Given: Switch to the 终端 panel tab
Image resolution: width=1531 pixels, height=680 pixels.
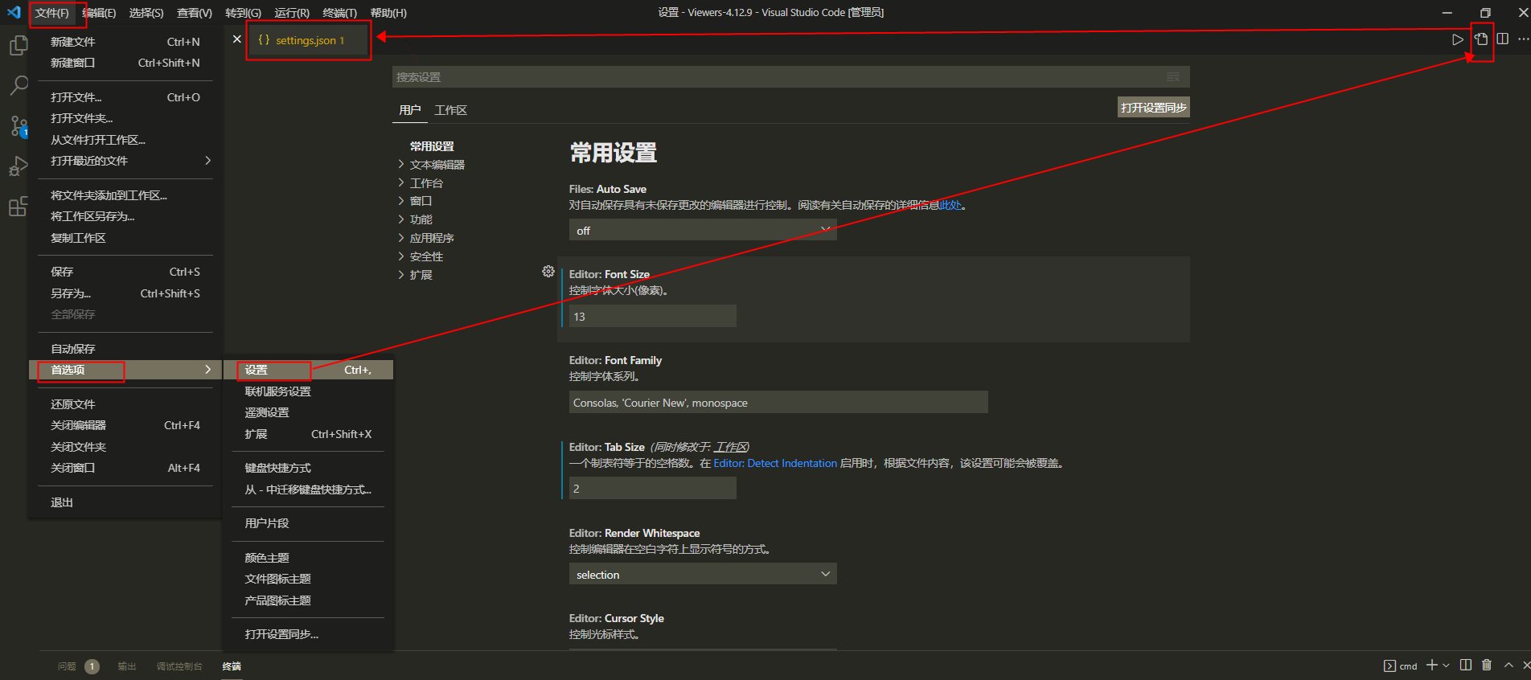Looking at the screenshot, I should (232, 666).
